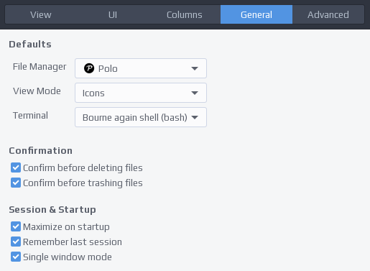Toggle Remember last session checkbox
Viewport: 370px width, 271px height.
16,242
